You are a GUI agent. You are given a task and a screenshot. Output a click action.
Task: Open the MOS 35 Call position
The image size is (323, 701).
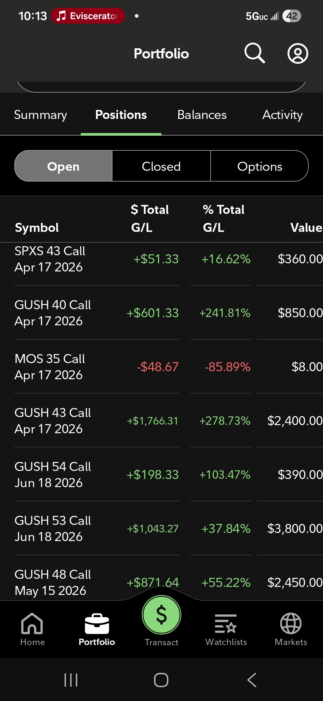(x=50, y=367)
